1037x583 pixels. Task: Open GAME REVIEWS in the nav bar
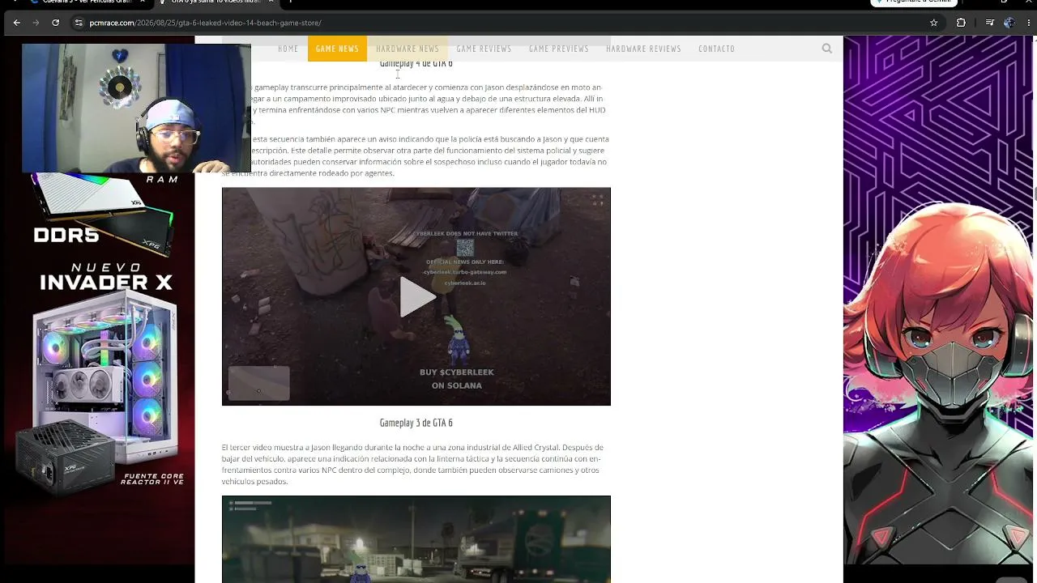coord(484,49)
